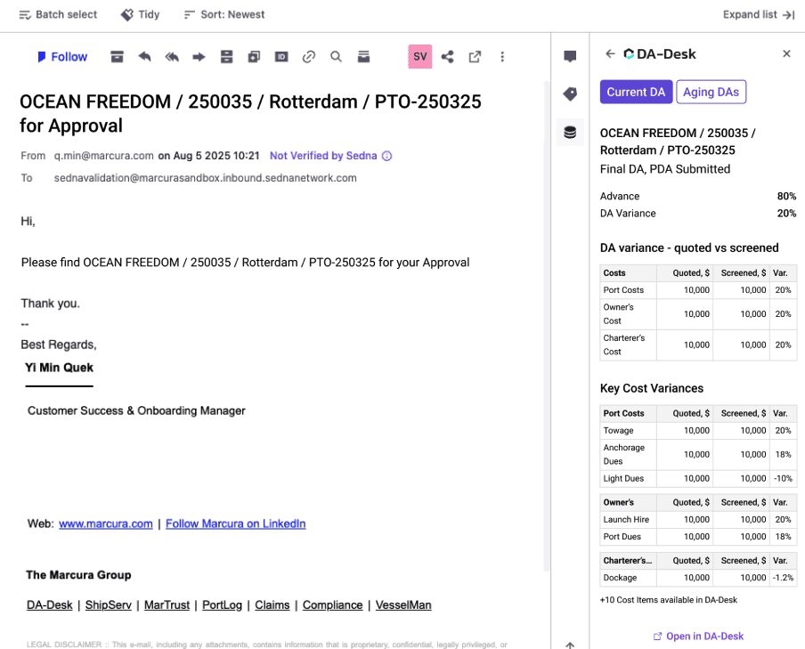Open Sort: Newest dropdown
The height and width of the screenshot is (649, 805).
click(224, 14)
